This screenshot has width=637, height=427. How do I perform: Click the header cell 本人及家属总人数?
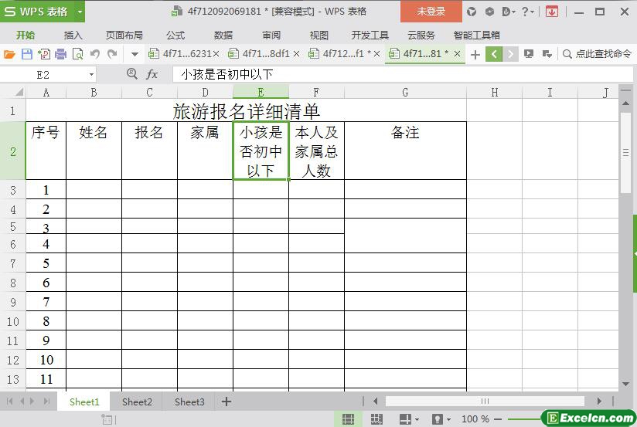pyautogui.click(x=316, y=151)
